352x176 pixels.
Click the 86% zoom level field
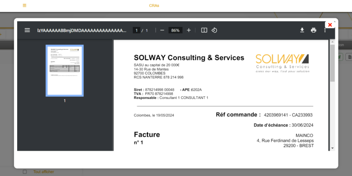point(175,30)
